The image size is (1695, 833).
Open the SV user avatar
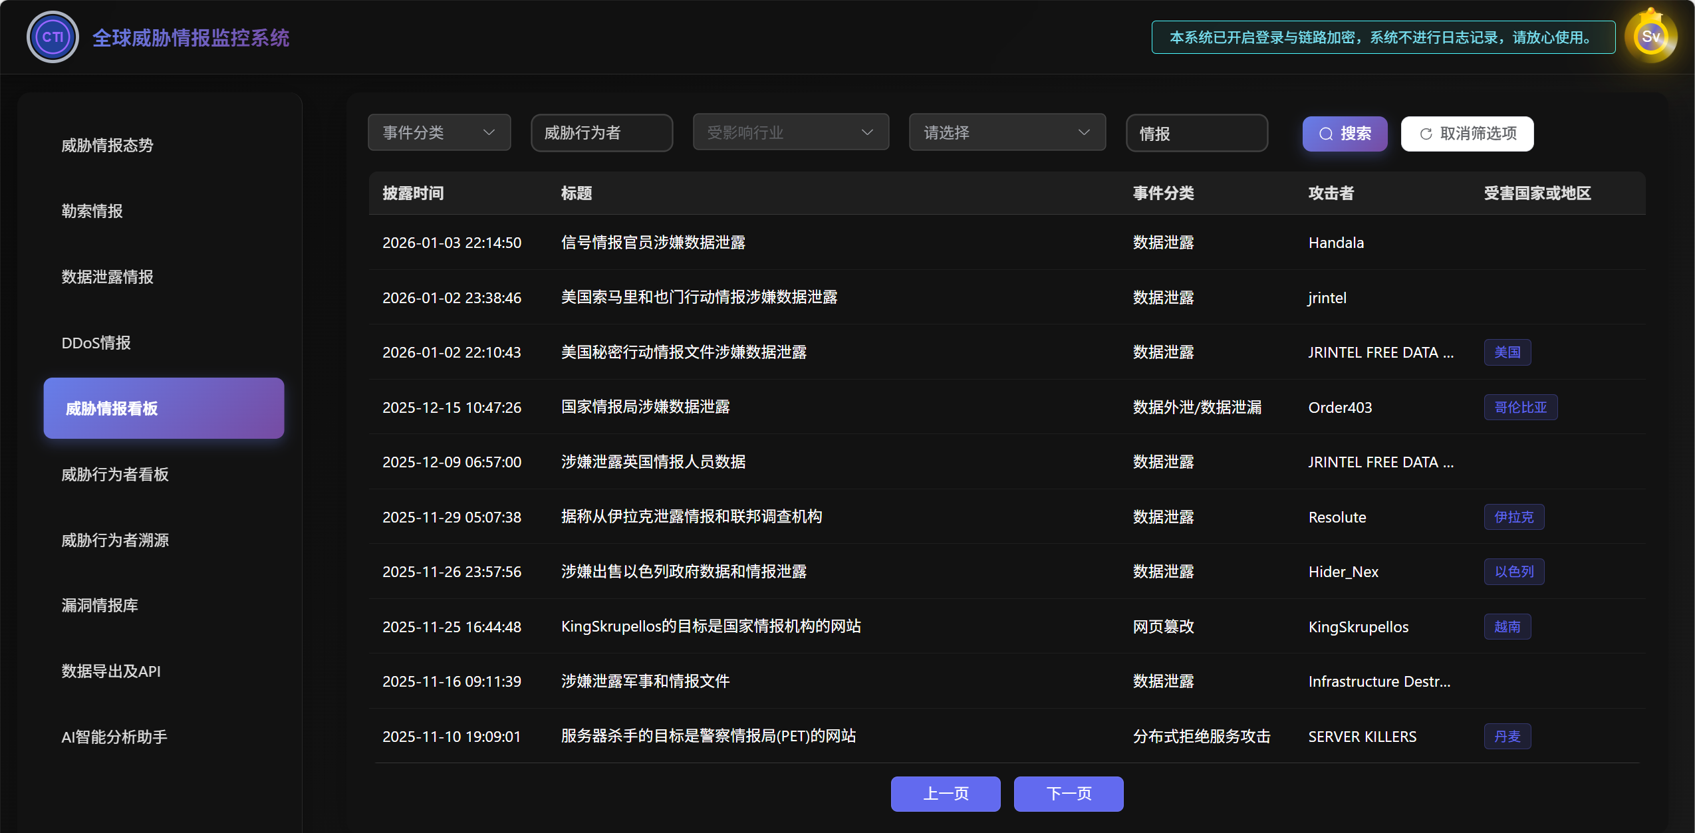point(1650,36)
